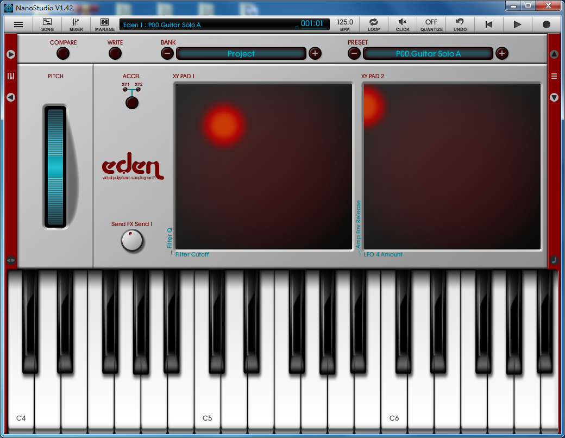
Task: Click the Send FX Send 1 knob
Action: click(132, 241)
